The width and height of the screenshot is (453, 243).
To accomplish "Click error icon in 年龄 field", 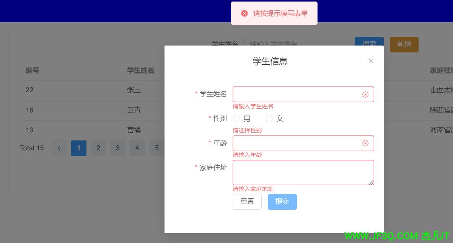I will 365,143.
